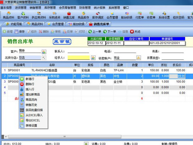Click the 收款期限 date field

115,43
